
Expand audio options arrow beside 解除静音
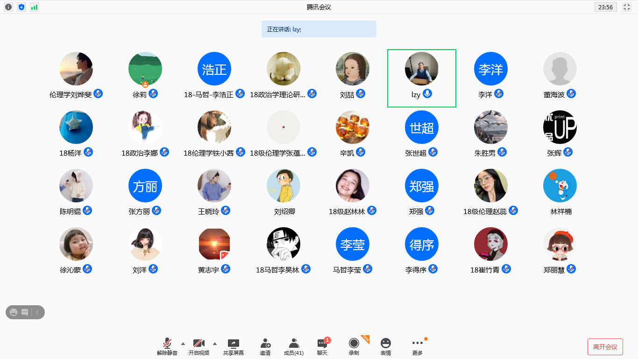pos(183,343)
